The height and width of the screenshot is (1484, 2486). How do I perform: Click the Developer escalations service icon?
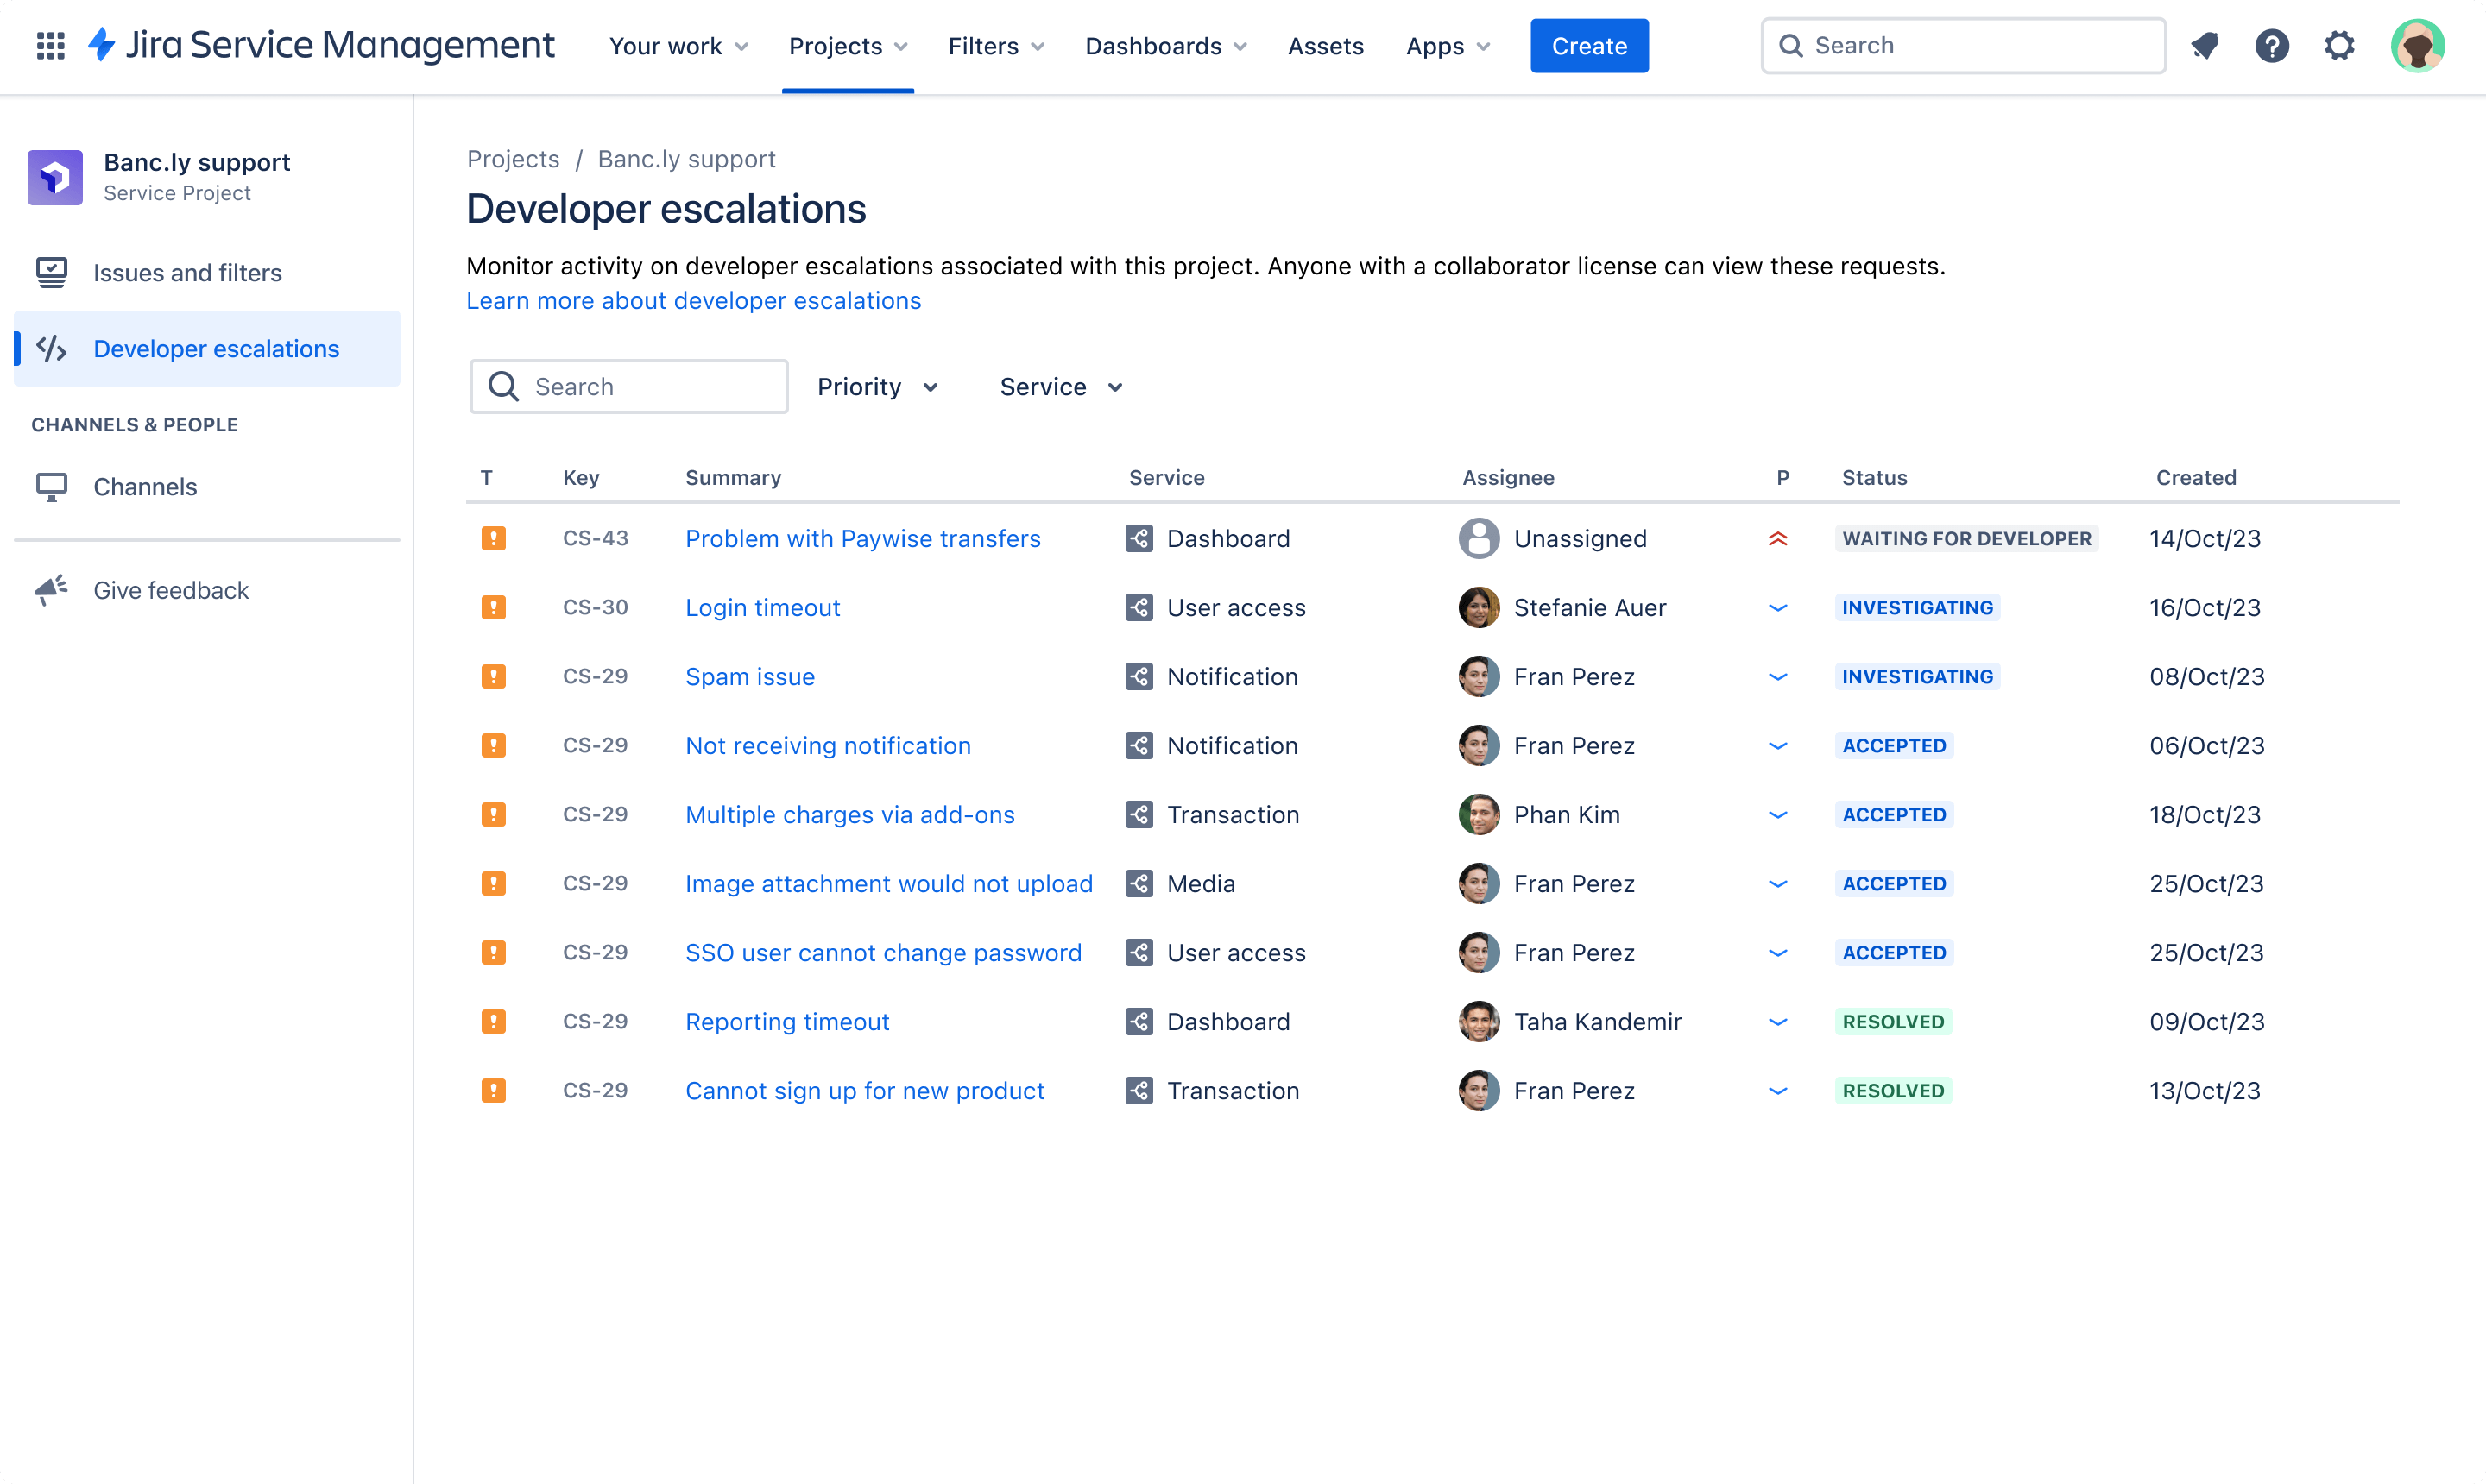pyautogui.click(x=51, y=348)
